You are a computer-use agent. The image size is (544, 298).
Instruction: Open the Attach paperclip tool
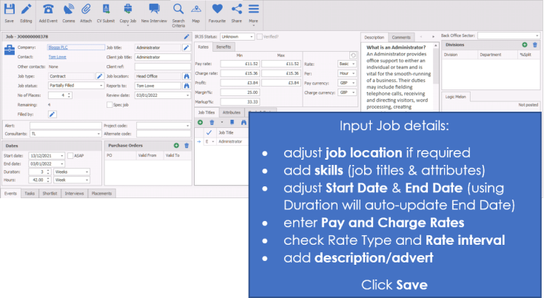click(x=87, y=10)
